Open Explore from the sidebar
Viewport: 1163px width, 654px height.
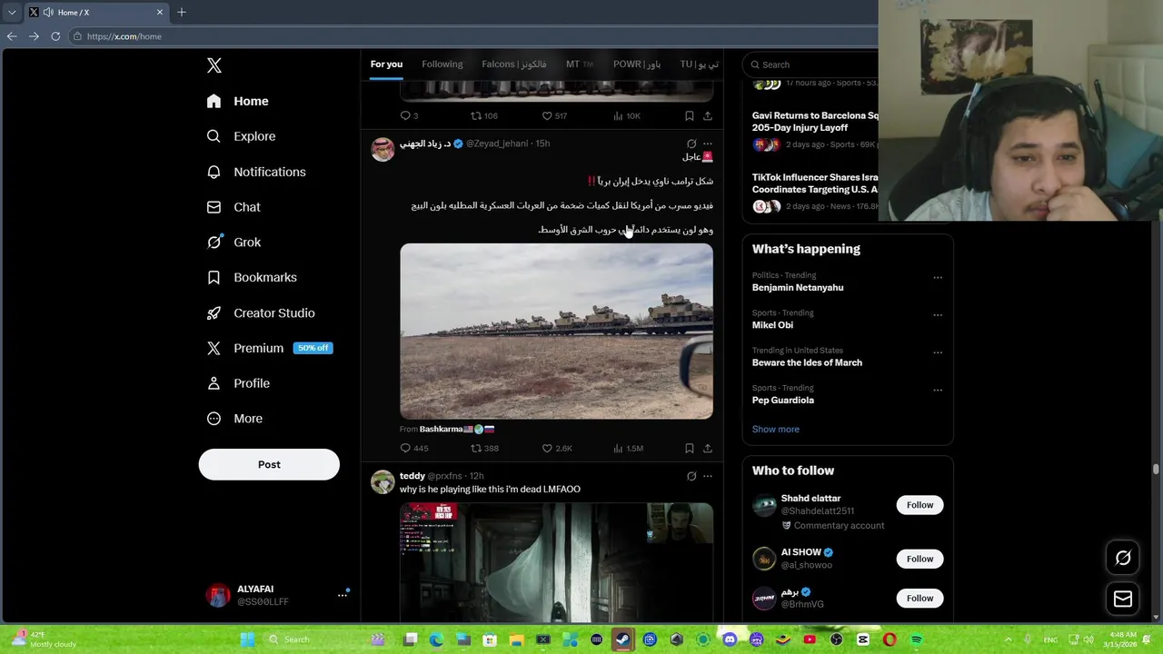click(241, 136)
